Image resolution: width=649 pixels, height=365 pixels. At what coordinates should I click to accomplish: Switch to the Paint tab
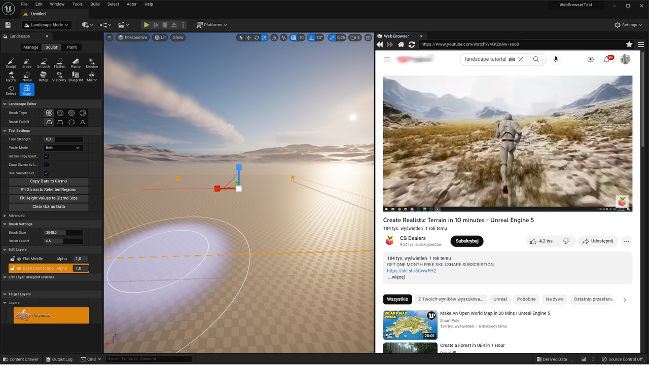72,47
